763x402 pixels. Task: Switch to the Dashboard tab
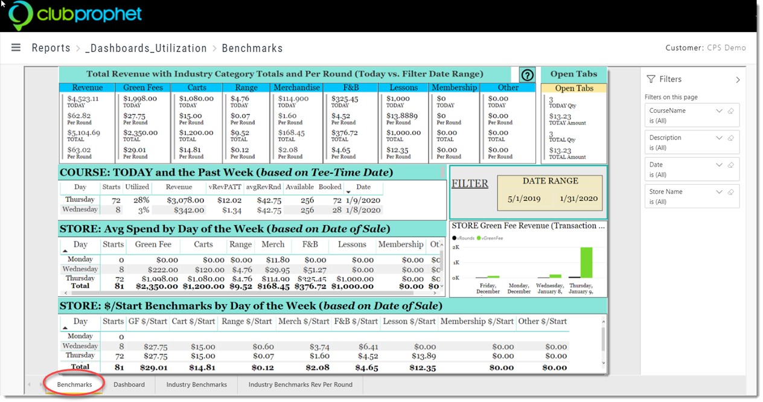[x=129, y=384]
